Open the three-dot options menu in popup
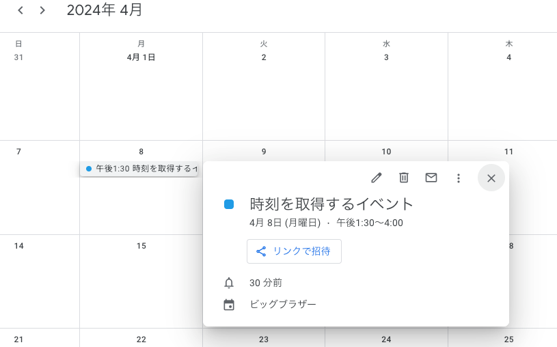Image resolution: width=557 pixels, height=347 pixels. click(459, 178)
